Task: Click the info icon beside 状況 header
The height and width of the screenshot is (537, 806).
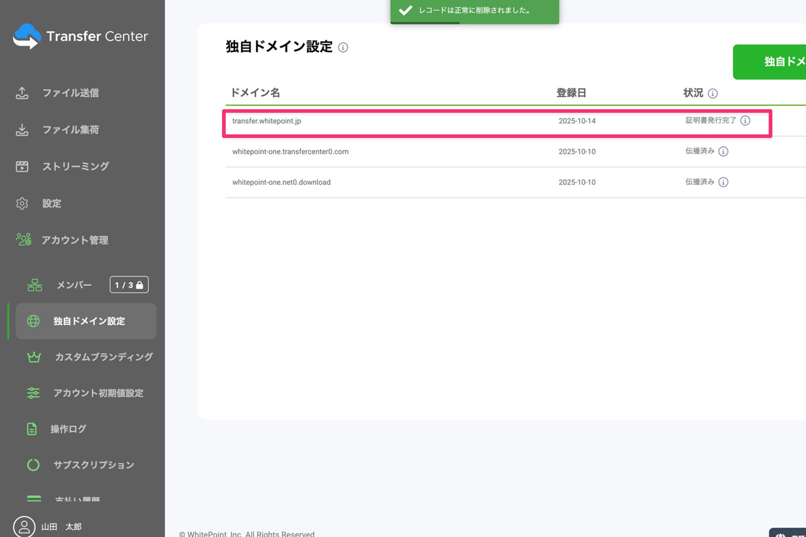Action: click(713, 94)
